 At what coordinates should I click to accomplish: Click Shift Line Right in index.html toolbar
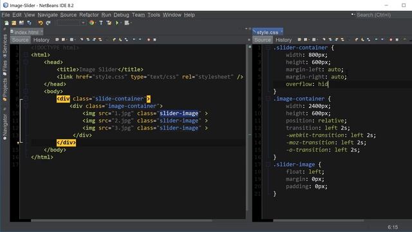140,39
